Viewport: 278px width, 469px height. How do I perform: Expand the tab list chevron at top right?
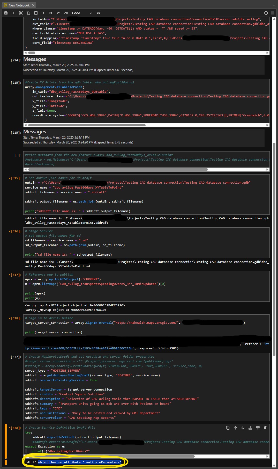pos(274,5)
